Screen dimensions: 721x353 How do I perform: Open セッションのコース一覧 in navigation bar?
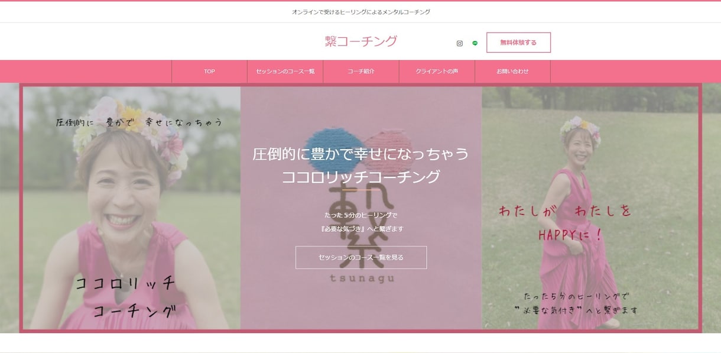[285, 72]
